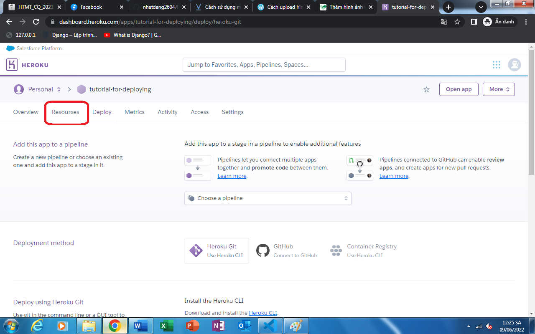Click the browser address bar URL
535x334 pixels.
150,22
